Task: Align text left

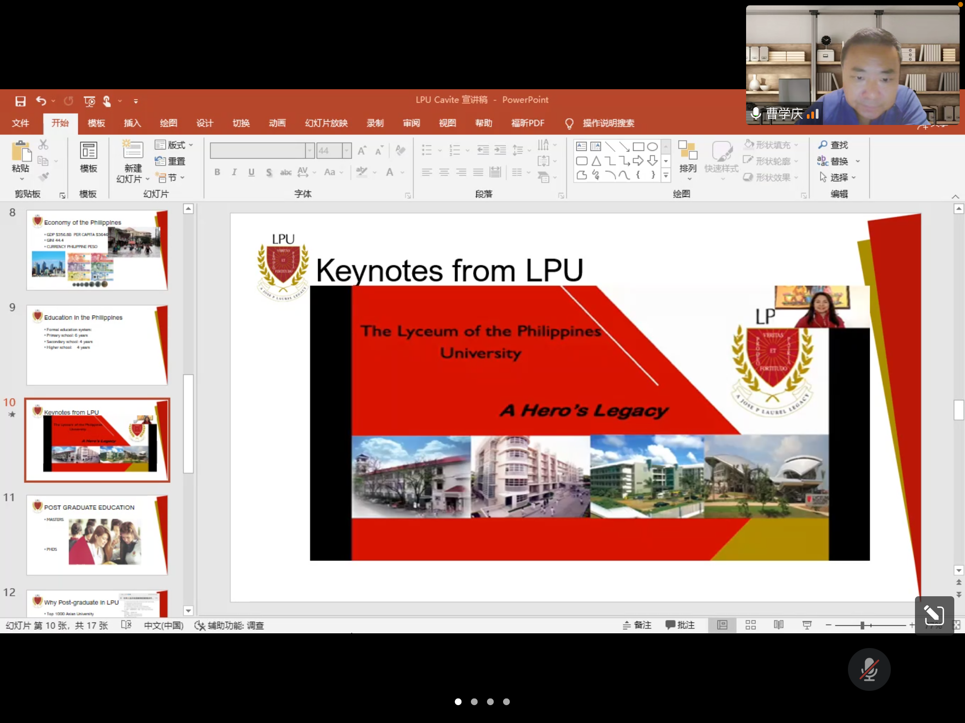Action: point(427,172)
